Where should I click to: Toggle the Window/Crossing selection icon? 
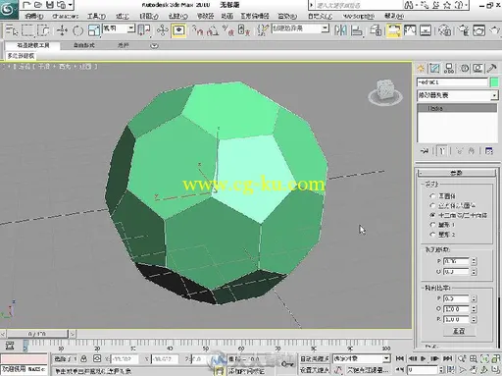(x=43, y=30)
